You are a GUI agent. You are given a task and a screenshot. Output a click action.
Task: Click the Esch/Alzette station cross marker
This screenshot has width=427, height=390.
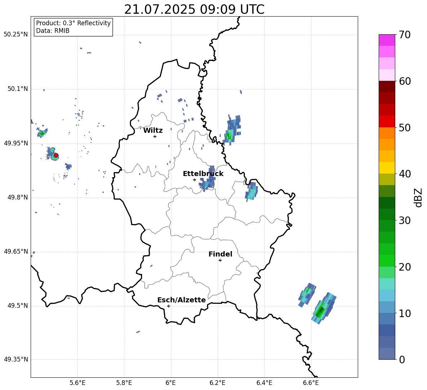168,306
